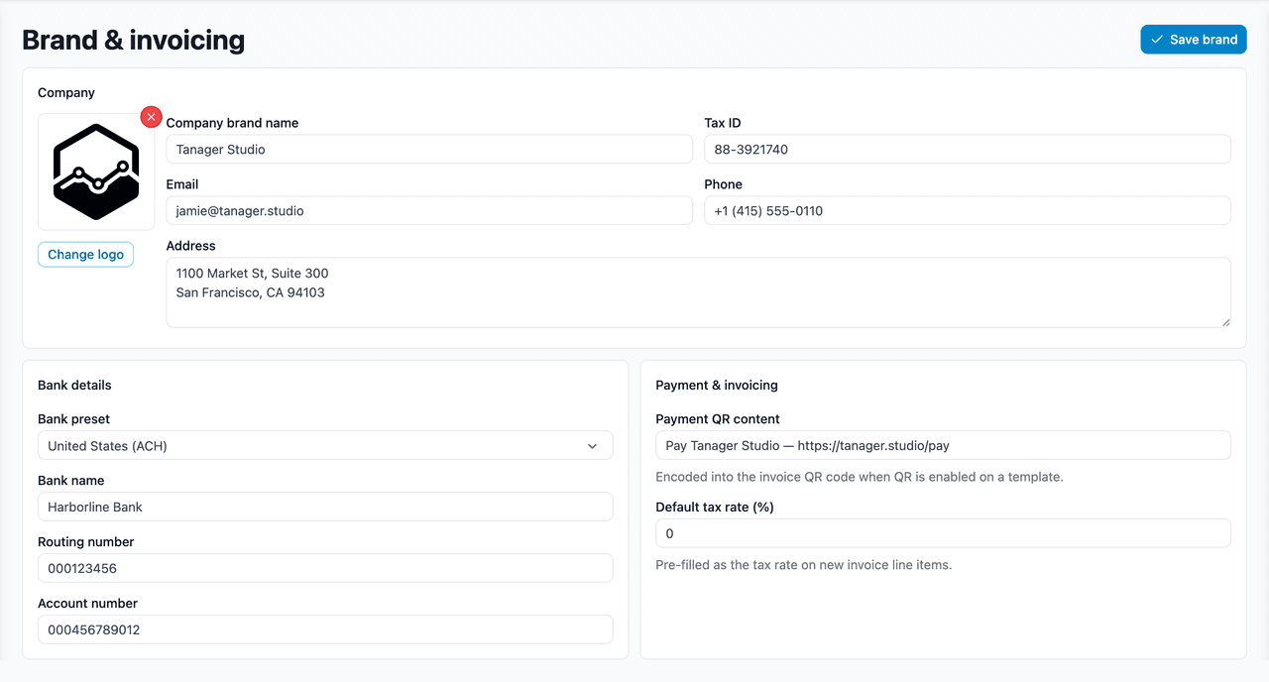Click the Routing number label
The height and width of the screenshot is (682, 1269).
click(x=85, y=542)
